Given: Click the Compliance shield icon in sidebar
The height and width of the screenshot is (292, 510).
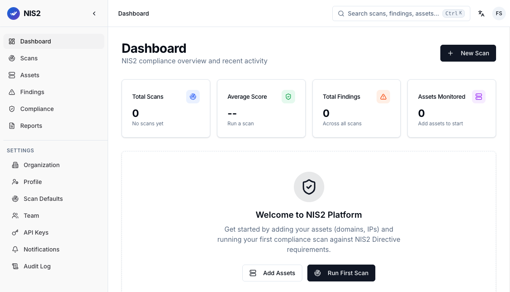Looking at the screenshot, I should tap(12, 109).
